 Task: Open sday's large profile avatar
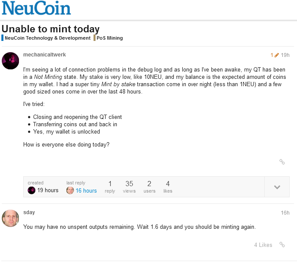(10, 218)
